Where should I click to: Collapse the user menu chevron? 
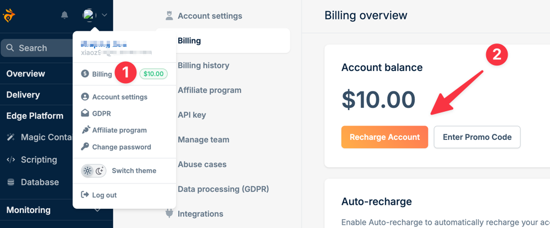pyautogui.click(x=105, y=15)
